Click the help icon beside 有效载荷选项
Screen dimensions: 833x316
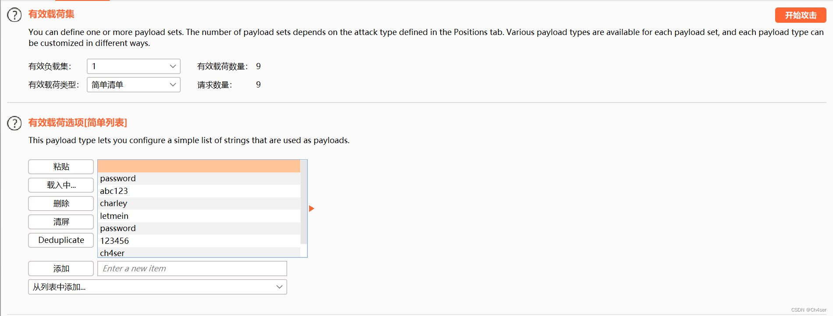(14, 123)
